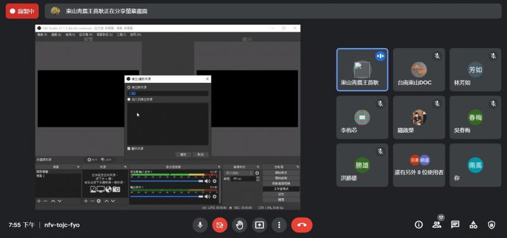Raise your hand in the meeting
The image size is (507, 238).
(x=240, y=225)
